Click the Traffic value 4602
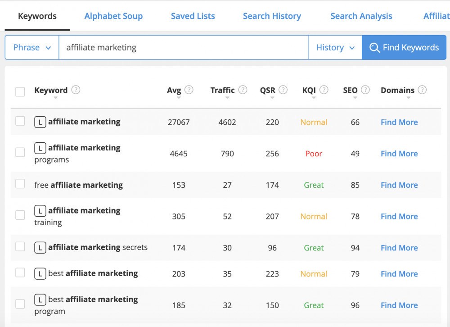This screenshot has width=450, height=327. (227, 122)
